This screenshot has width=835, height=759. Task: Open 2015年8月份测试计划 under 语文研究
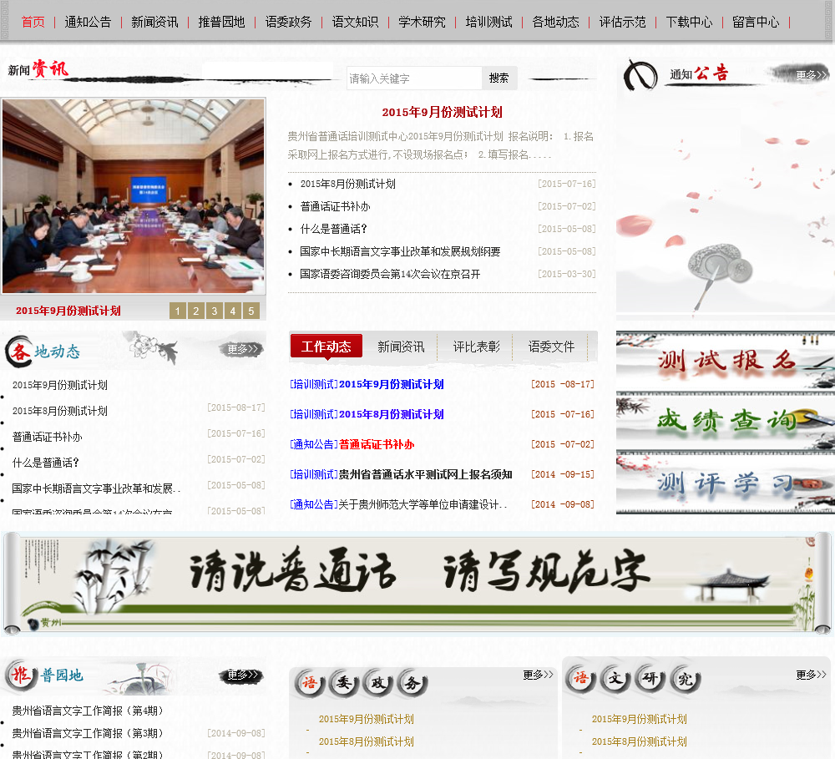[x=640, y=742]
